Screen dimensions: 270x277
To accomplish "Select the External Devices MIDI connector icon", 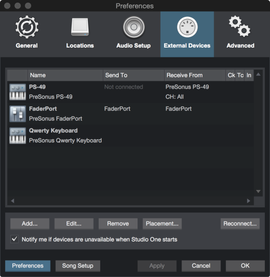I will [x=187, y=27].
